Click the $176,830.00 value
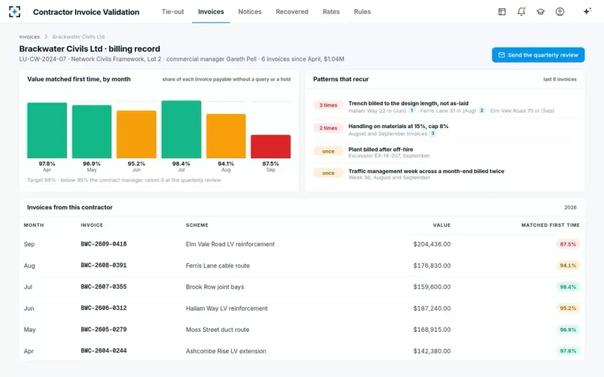This screenshot has height=377, width=604. [432, 265]
